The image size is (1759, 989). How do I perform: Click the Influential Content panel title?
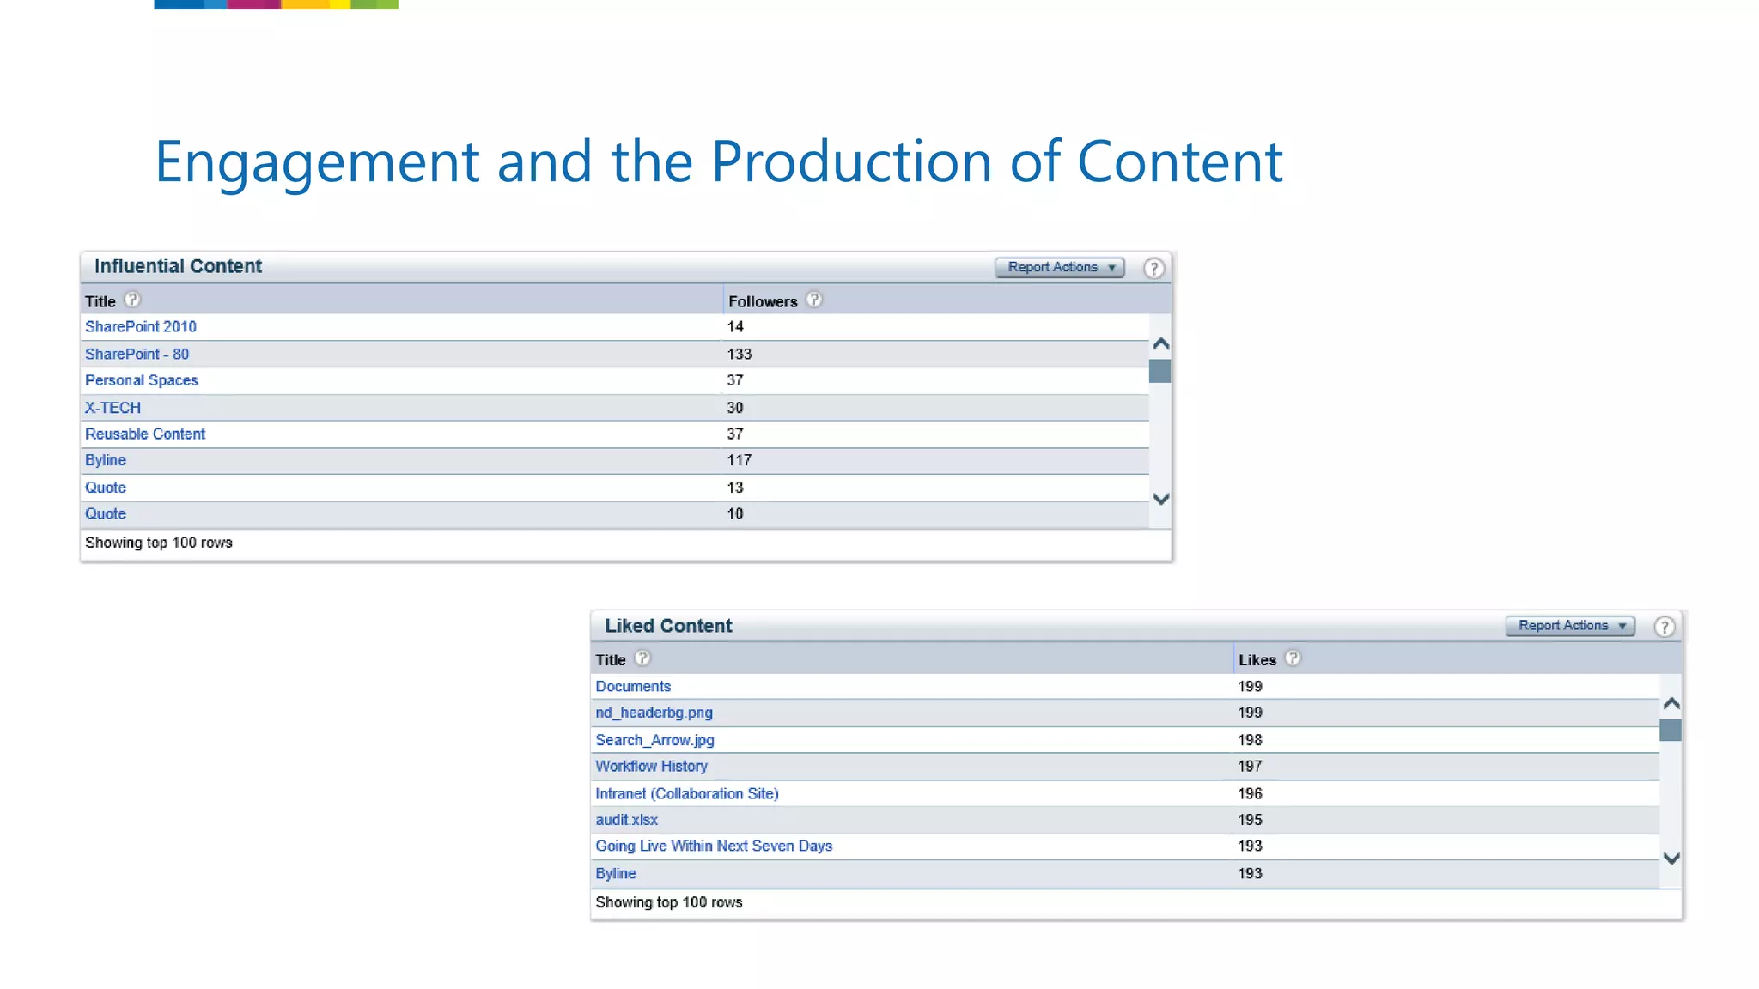[x=178, y=266]
